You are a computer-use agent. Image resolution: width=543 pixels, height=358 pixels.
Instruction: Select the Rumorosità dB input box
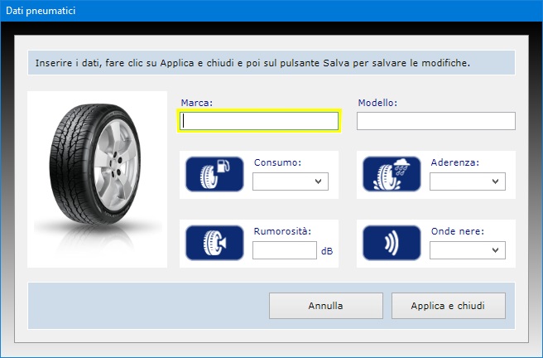[x=284, y=250]
